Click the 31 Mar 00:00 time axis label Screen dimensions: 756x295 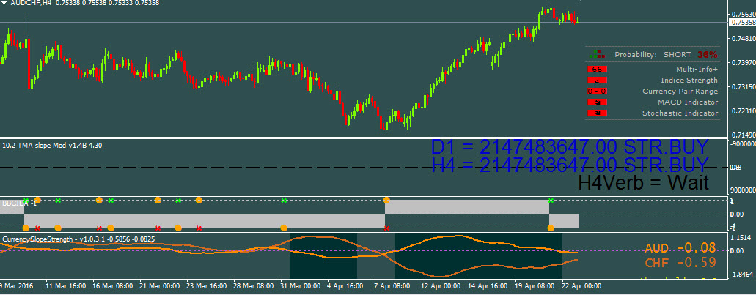tap(299, 285)
